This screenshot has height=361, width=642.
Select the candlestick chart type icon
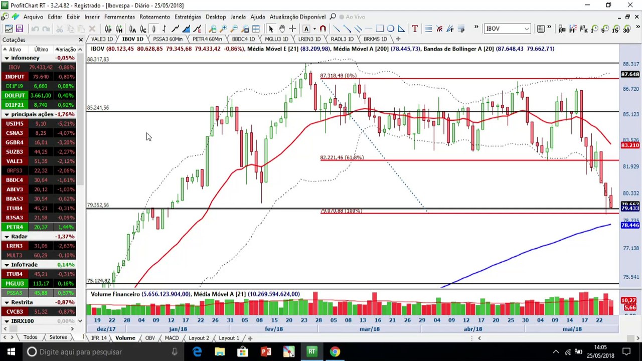coord(153,29)
